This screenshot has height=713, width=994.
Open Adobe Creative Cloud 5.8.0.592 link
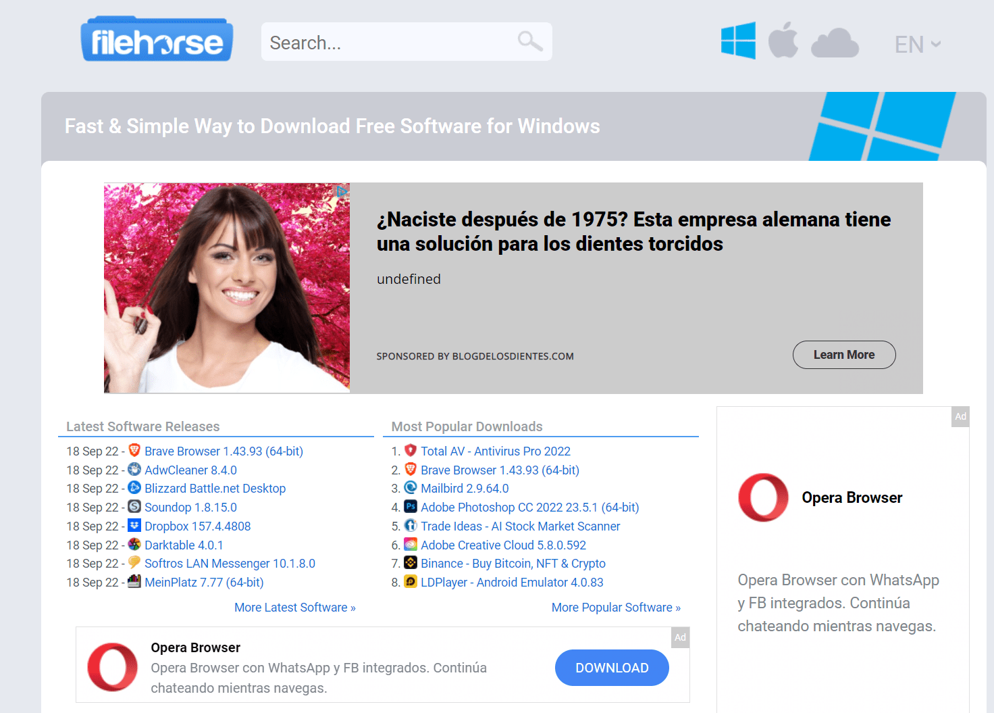pos(503,545)
